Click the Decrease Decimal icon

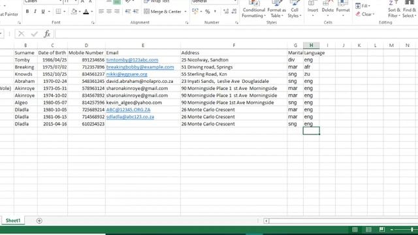[x=234, y=12]
